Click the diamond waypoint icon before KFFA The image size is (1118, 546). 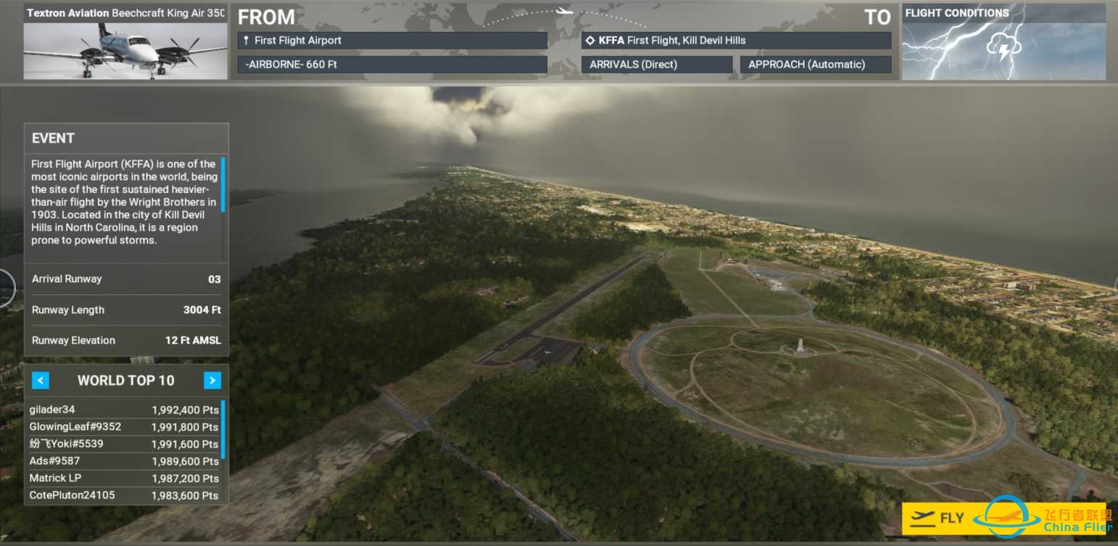(590, 41)
